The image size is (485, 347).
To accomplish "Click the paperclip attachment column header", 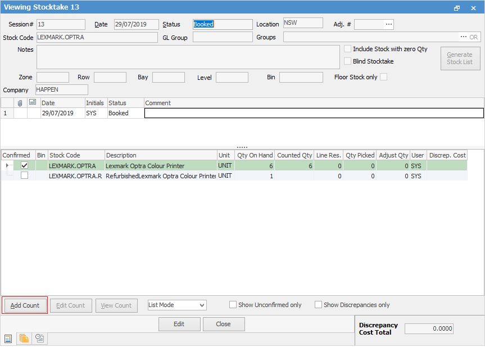I will click(x=20, y=103).
